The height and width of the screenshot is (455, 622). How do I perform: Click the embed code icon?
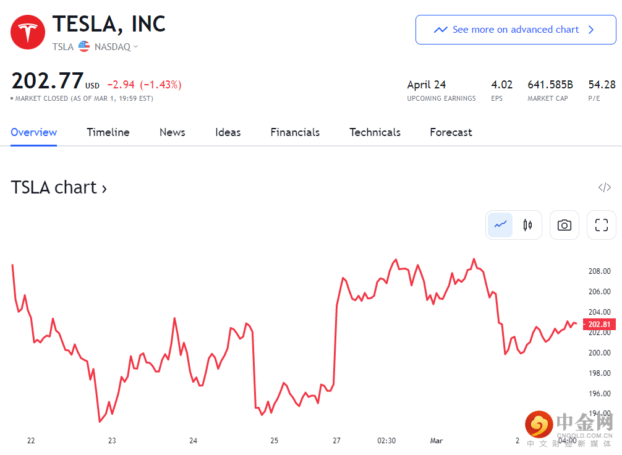coord(604,187)
